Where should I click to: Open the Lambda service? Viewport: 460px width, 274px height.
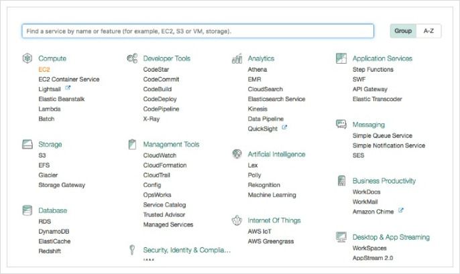point(50,109)
